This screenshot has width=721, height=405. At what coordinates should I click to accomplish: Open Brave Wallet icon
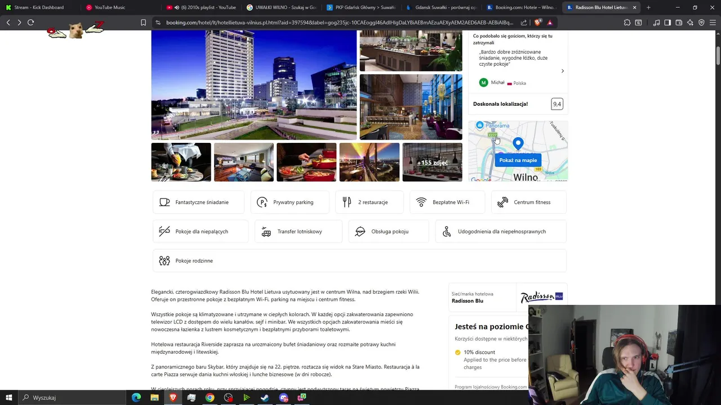(679, 22)
